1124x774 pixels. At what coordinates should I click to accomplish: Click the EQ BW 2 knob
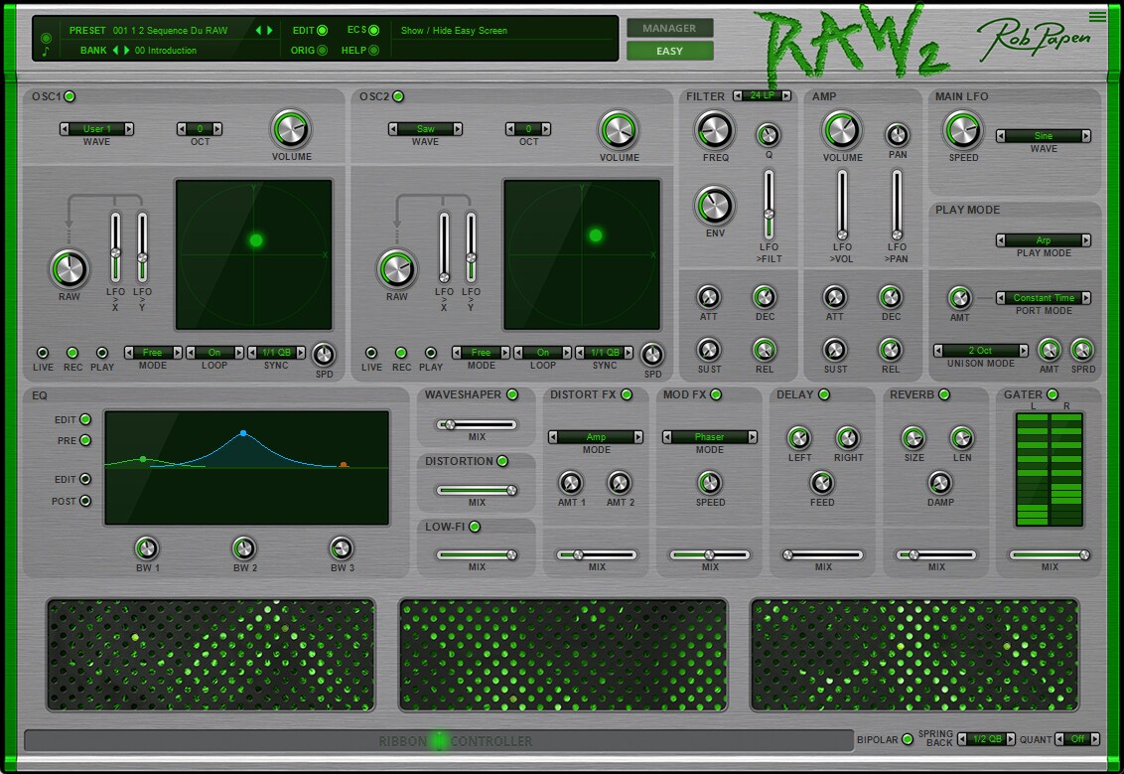(243, 548)
